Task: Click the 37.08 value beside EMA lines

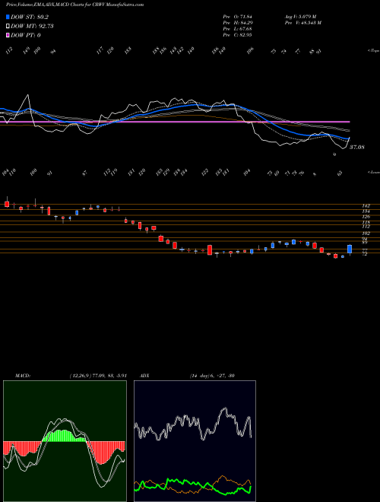Action: click(x=357, y=148)
